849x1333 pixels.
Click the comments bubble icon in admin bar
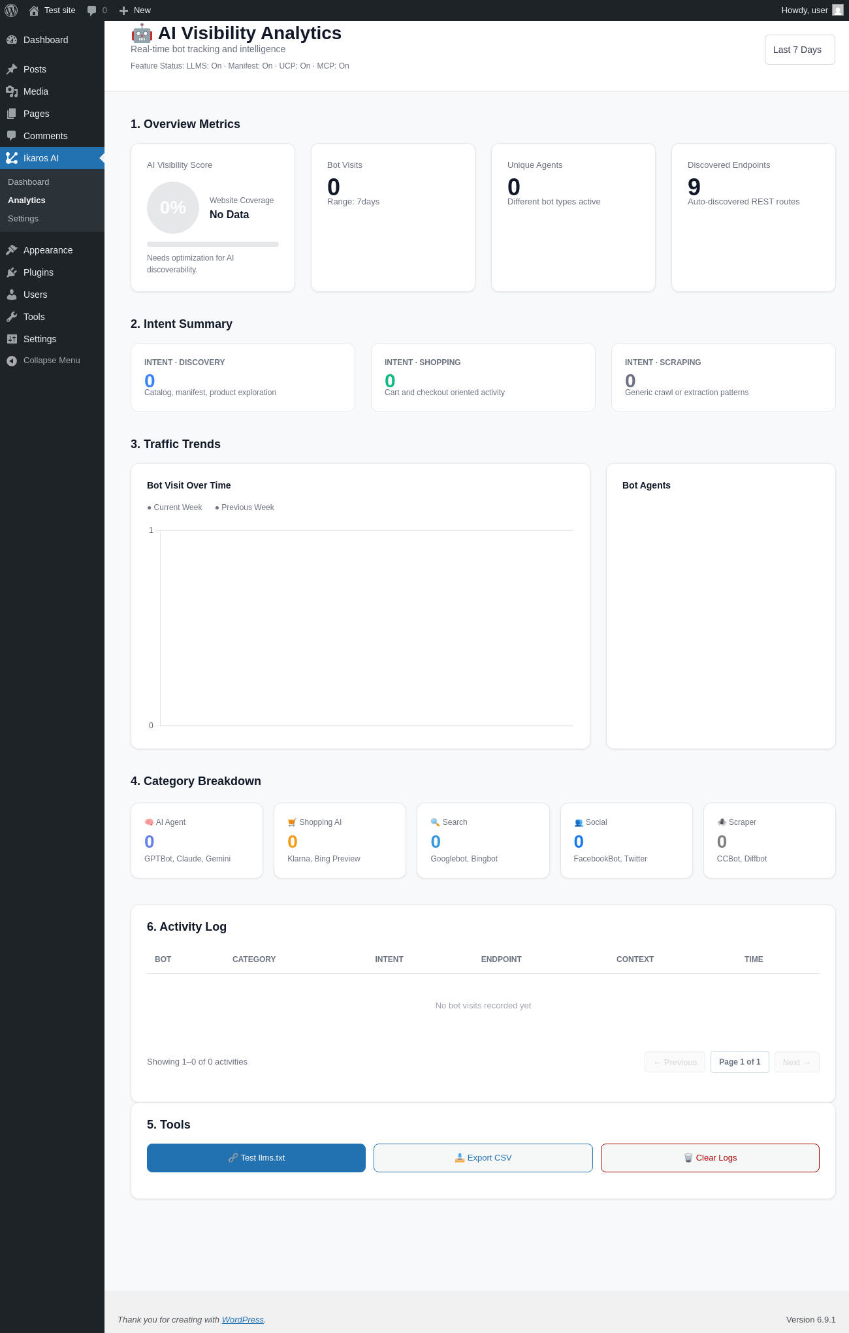[91, 10]
